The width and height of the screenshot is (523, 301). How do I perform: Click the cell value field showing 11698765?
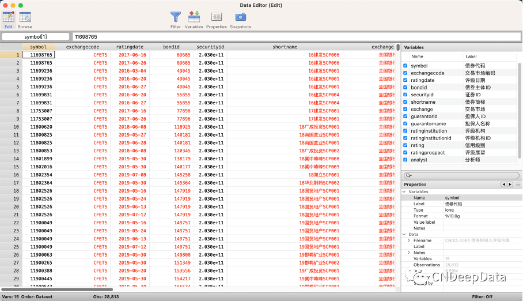(296, 37)
